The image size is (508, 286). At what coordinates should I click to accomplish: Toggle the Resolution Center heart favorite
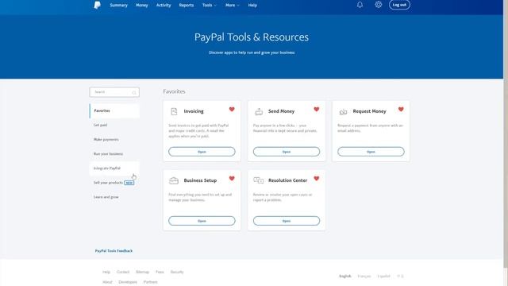click(317, 178)
